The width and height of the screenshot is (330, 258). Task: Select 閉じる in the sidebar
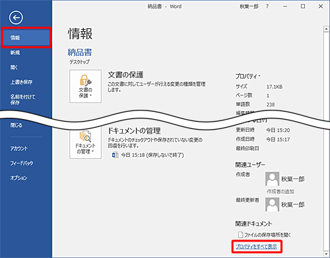point(16,125)
